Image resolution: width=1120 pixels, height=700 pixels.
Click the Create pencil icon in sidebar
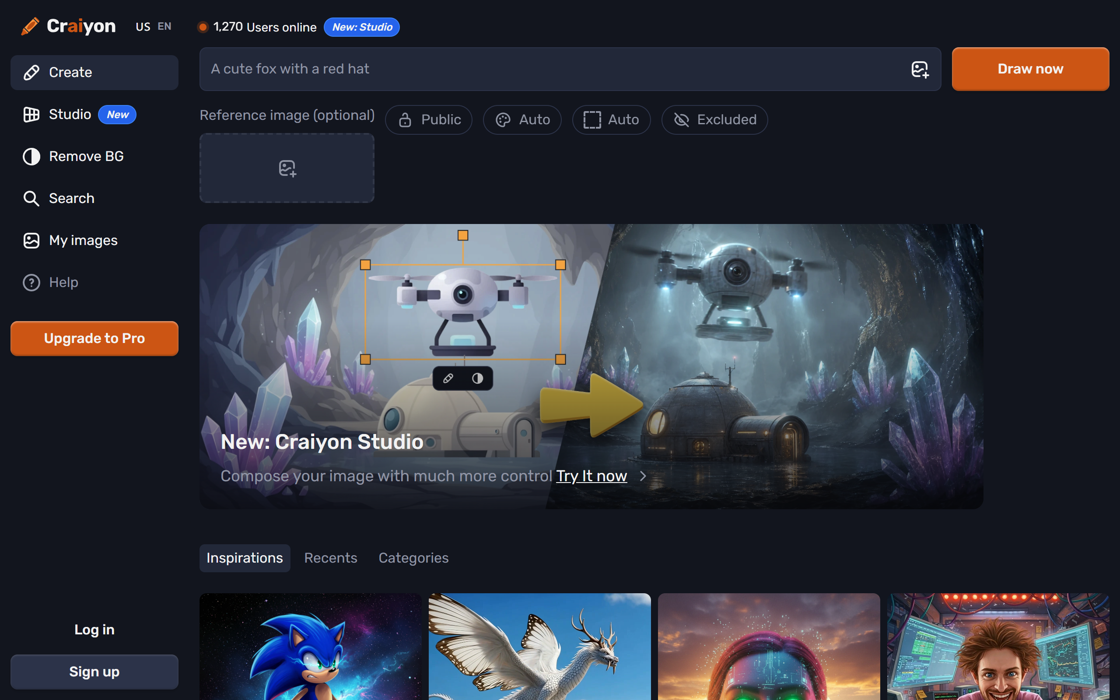[31, 73]
